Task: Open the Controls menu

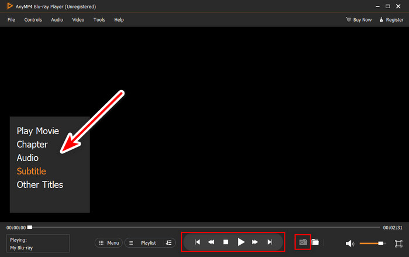Action: pyautogui.click(x=33, y=20)
